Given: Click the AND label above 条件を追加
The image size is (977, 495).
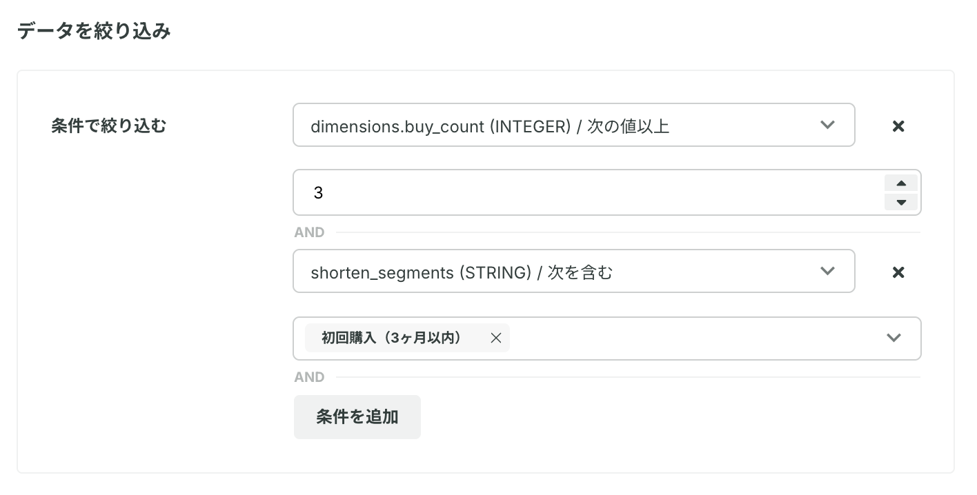Looking at the screenshot, I should (x=309, y=377).
